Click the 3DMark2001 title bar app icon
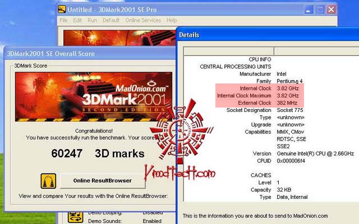Viewport: 359px width, 224px height. [62, 10]
